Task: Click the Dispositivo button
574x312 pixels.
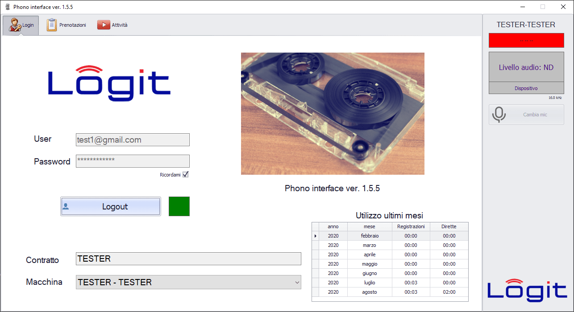Action: (526, 88)
